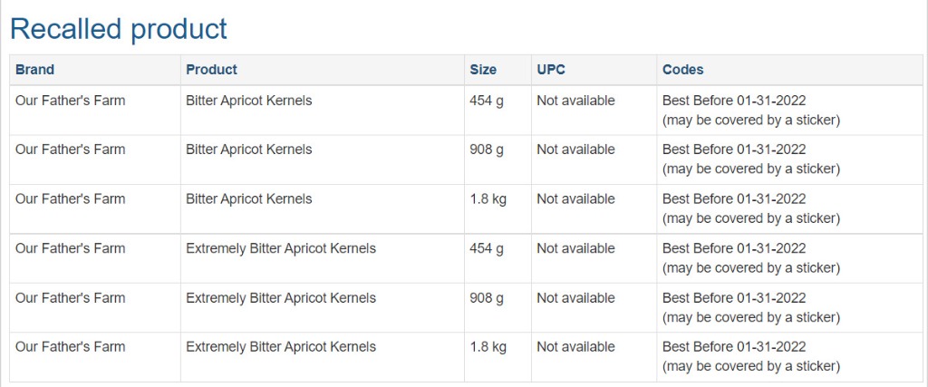This screenshot has width=928, height=387.
Task: Select the 1.8 kg size in last row
Action: pos(488,347)
